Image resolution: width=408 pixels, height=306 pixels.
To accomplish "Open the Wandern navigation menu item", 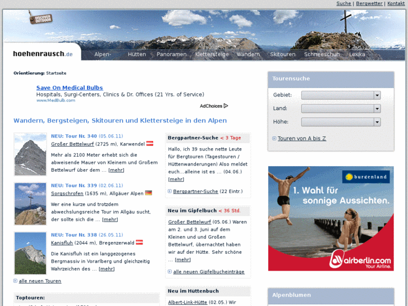I will pos(248,54).
